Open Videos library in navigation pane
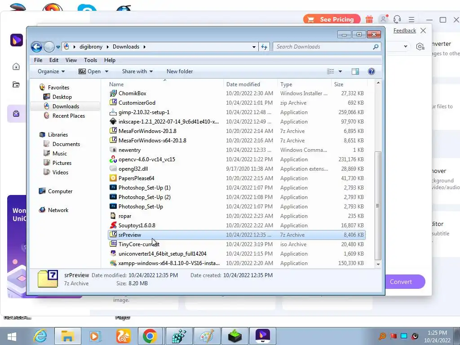460x345 pixels. [x=60, y=172]
